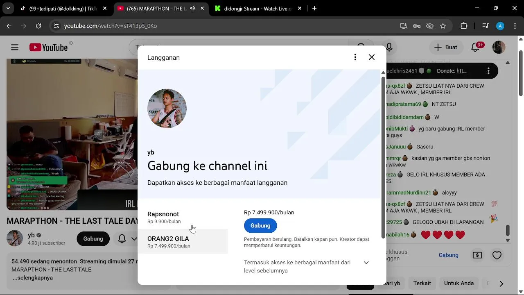The height and width of the screenshot is (295, 524).
Task: Select the Rapsnonot membership tier
Action: [x=183, y=218]
